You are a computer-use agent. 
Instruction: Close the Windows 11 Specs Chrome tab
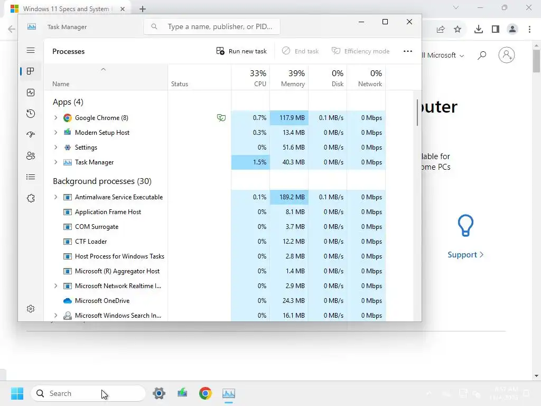[x=123, y=9]
